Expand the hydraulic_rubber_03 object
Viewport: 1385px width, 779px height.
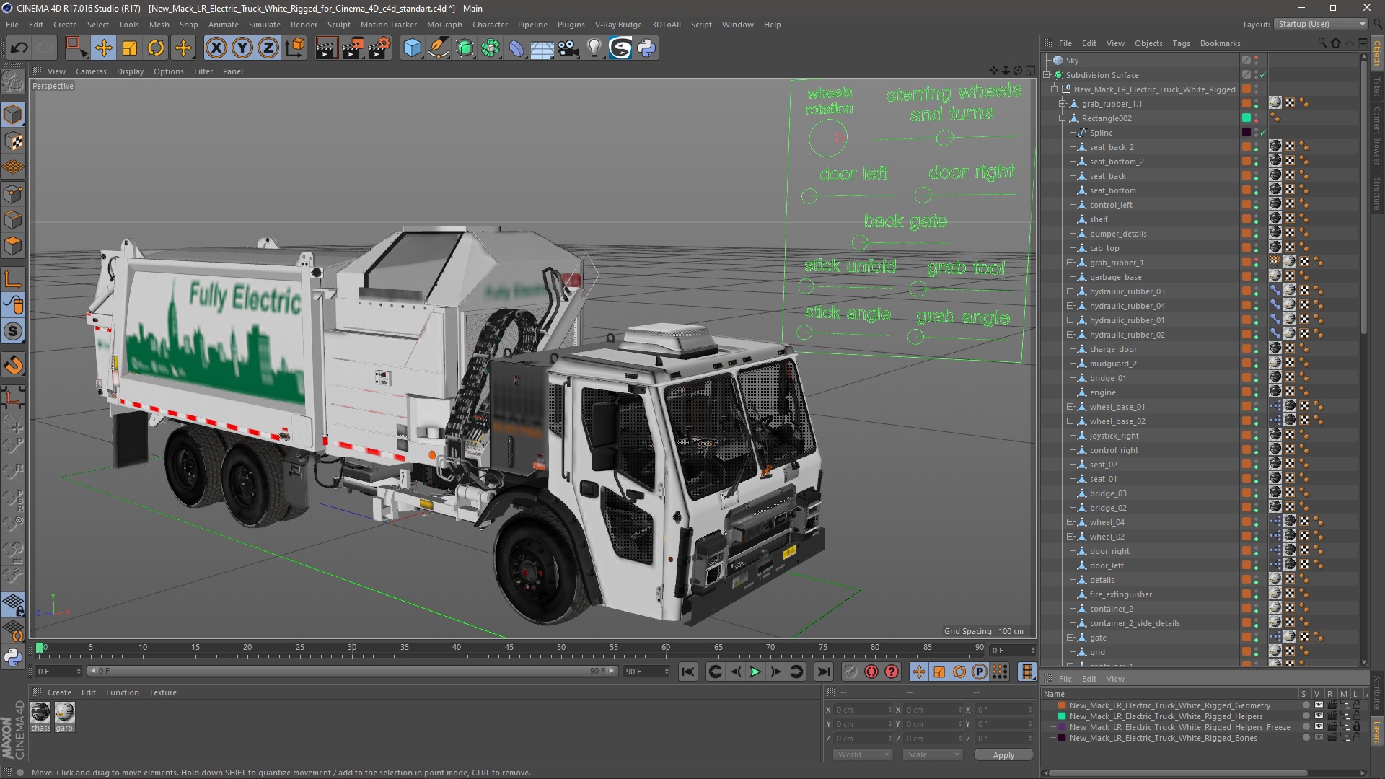[x=1070, y=291]
